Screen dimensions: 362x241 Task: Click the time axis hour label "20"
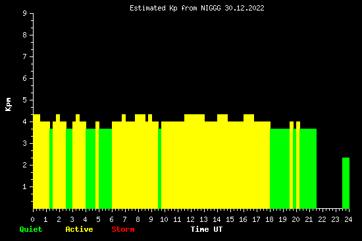296,219
